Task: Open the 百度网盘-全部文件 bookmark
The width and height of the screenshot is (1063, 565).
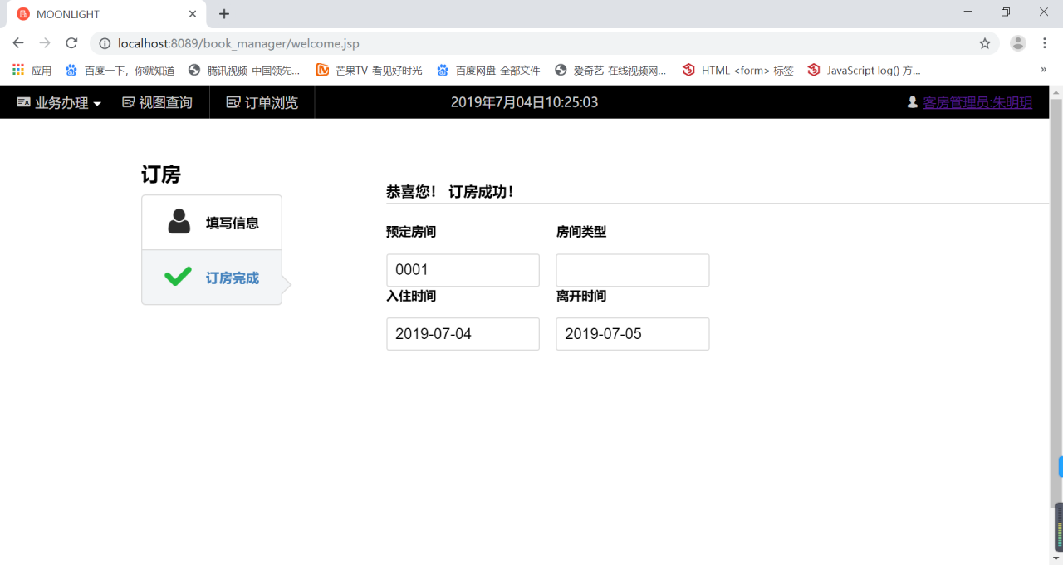Action: click(x=488, y=71)
